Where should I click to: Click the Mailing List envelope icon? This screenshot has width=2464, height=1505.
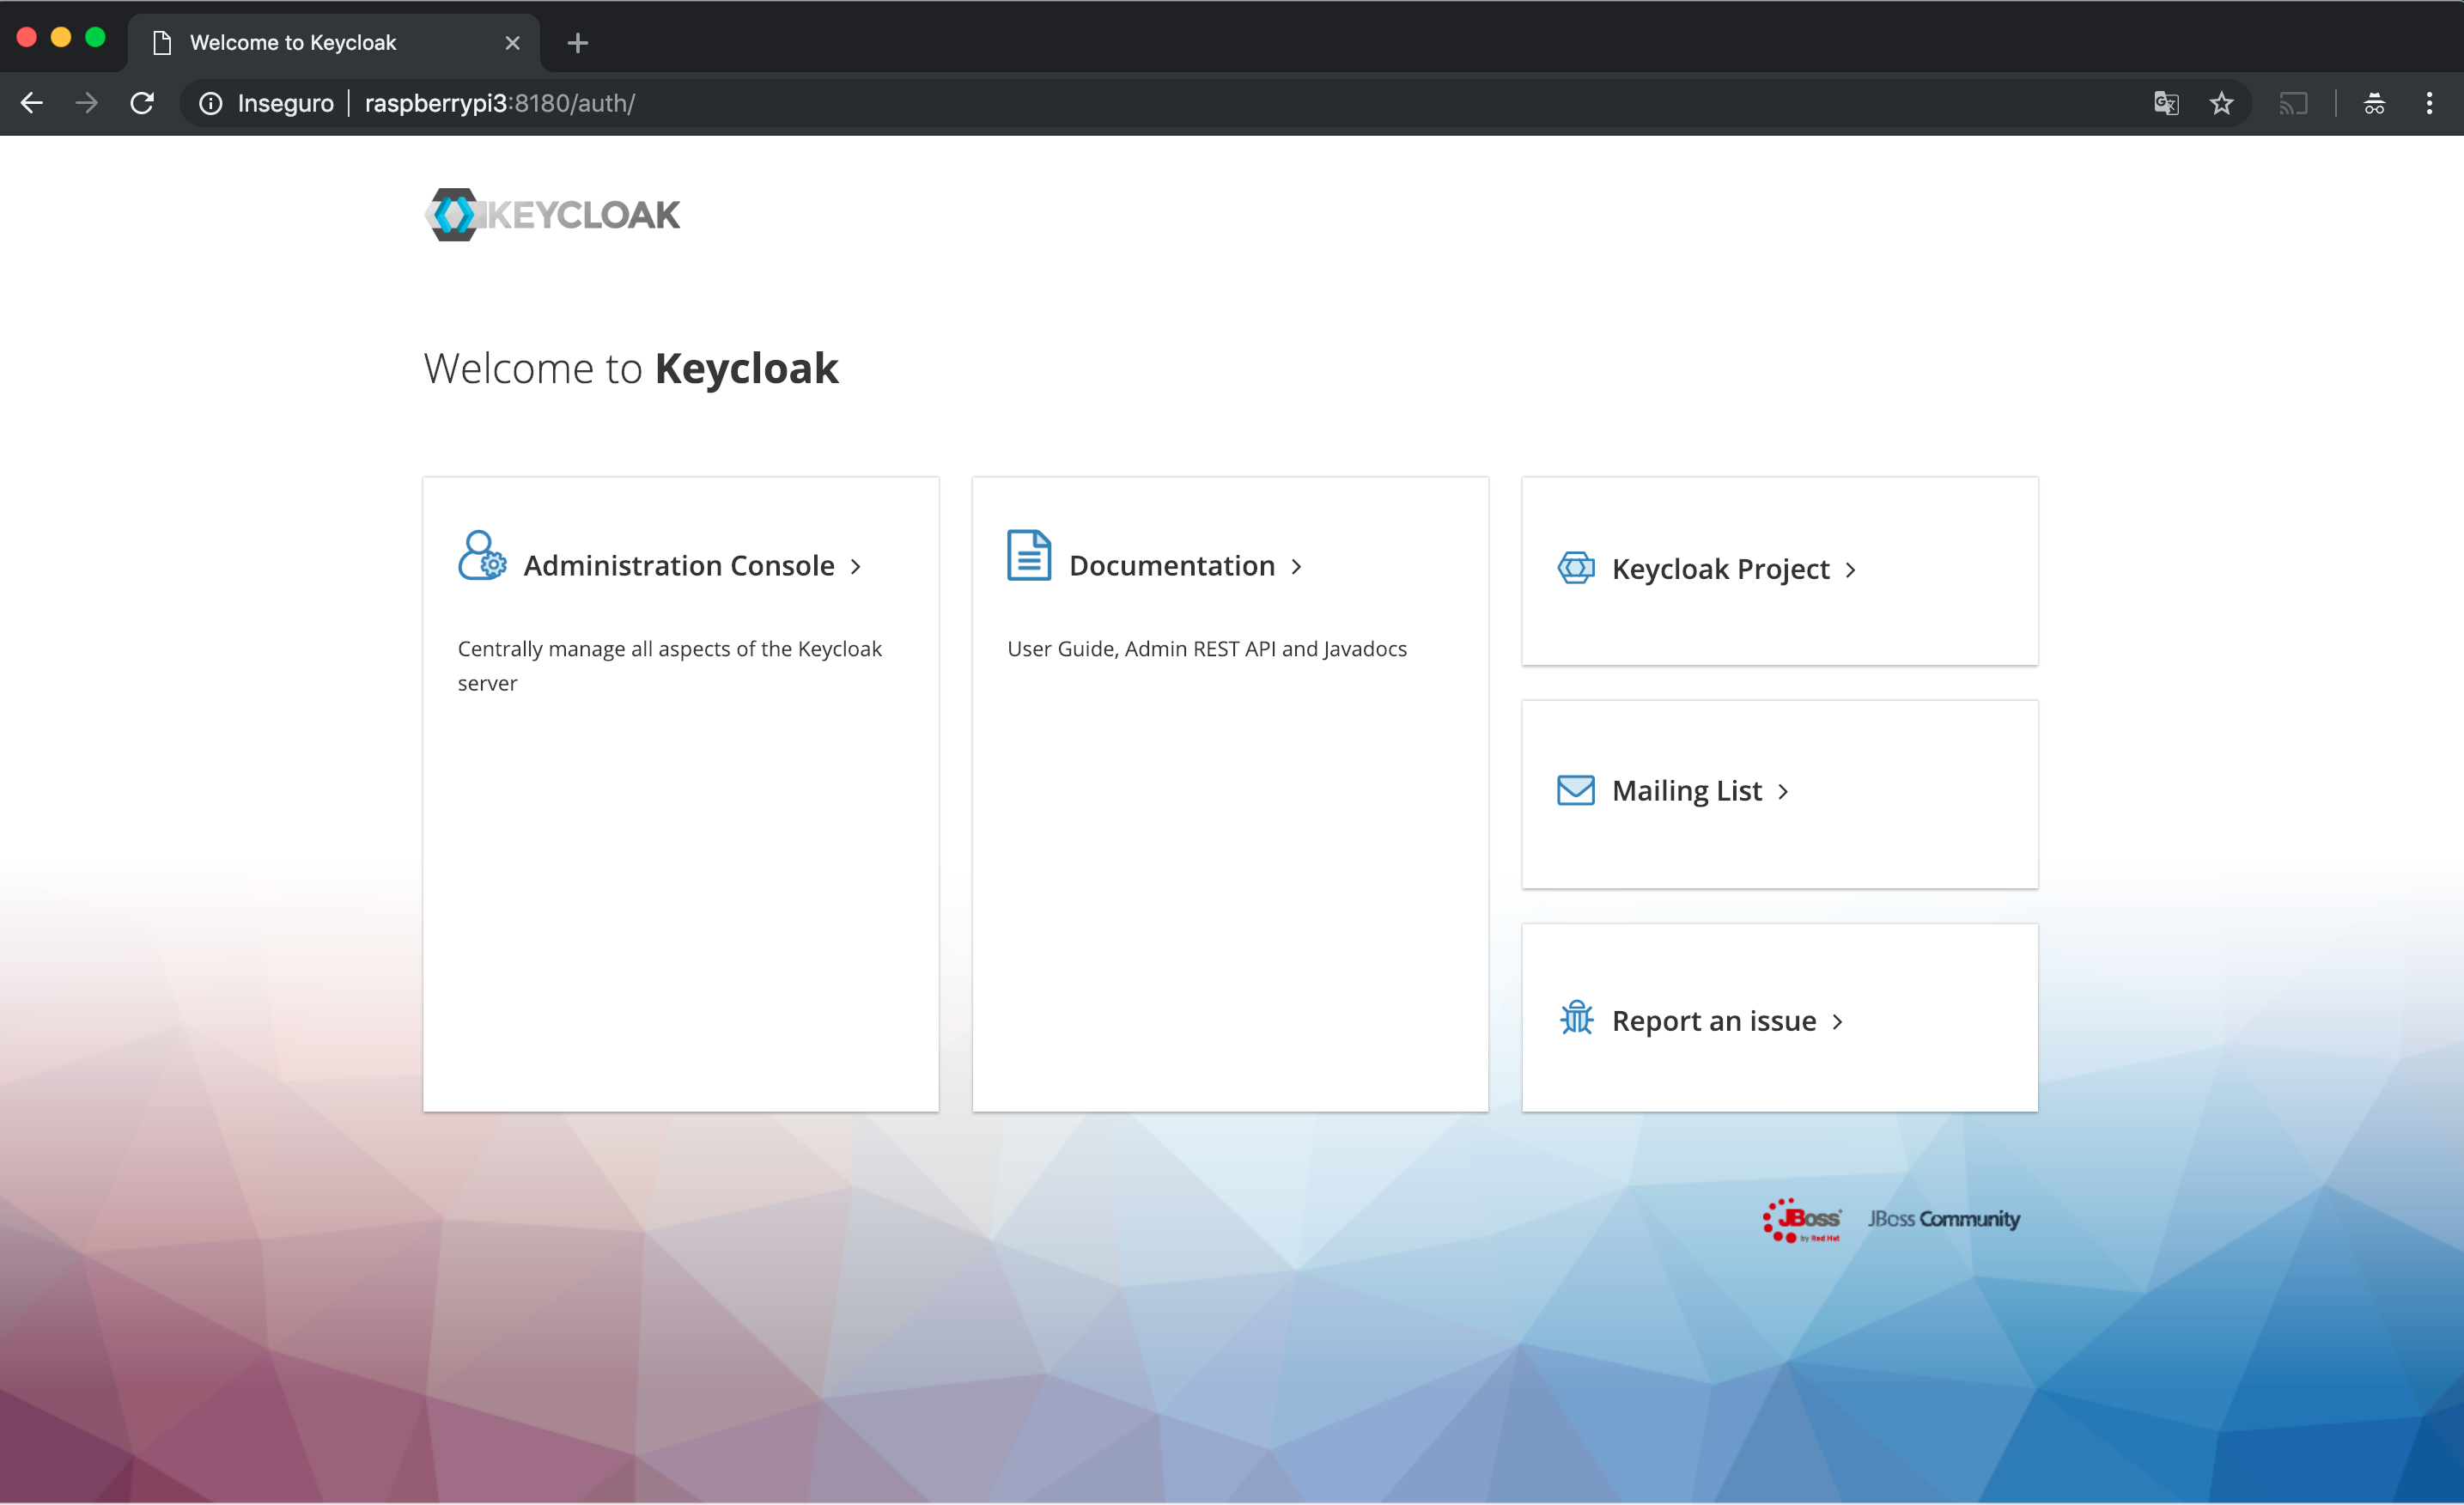coord(1576,790)
